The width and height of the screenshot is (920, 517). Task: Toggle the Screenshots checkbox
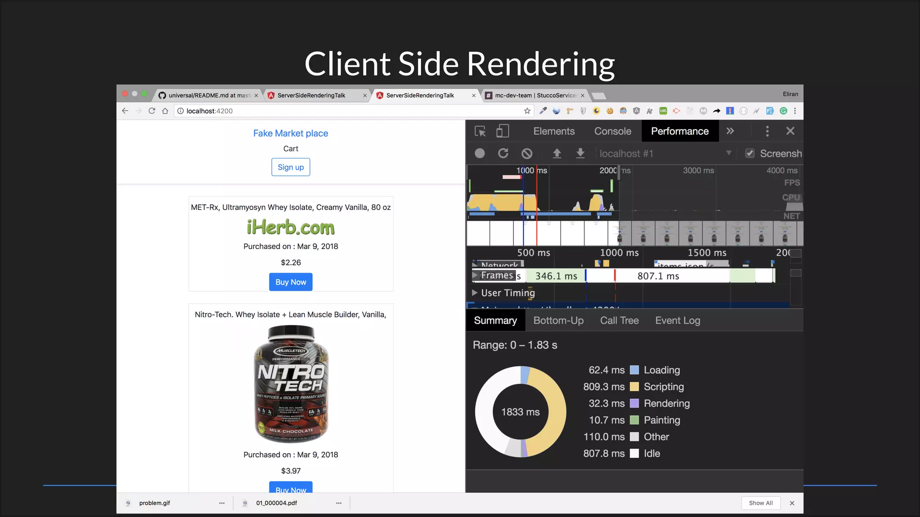pyautogui.click(x=750, y=153)
